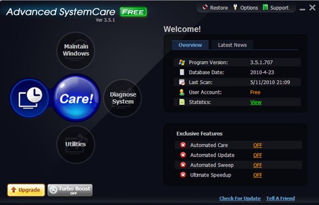The image size is (319, 205).
Task: Click the Advanced SystemCare title text
Action: [x=60, y=12]
